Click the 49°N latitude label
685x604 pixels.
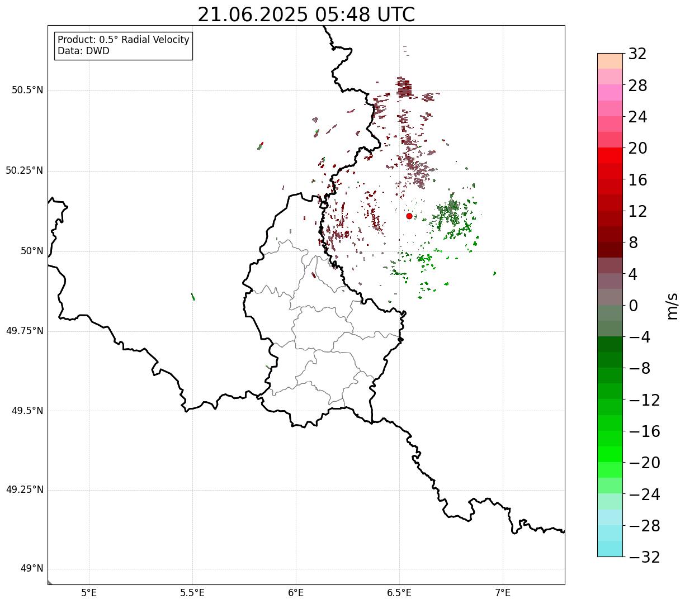click(32, 569)
